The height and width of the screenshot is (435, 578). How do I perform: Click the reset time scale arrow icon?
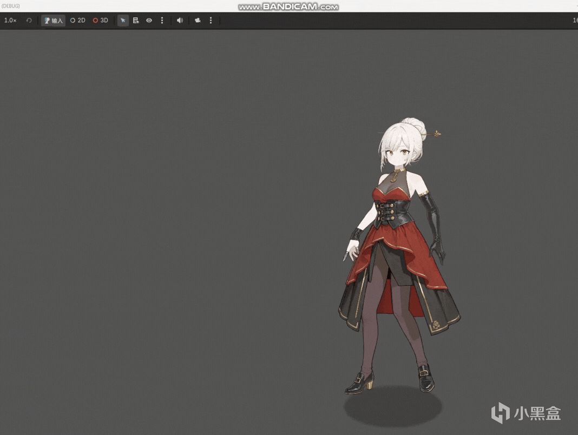[29, 20]
